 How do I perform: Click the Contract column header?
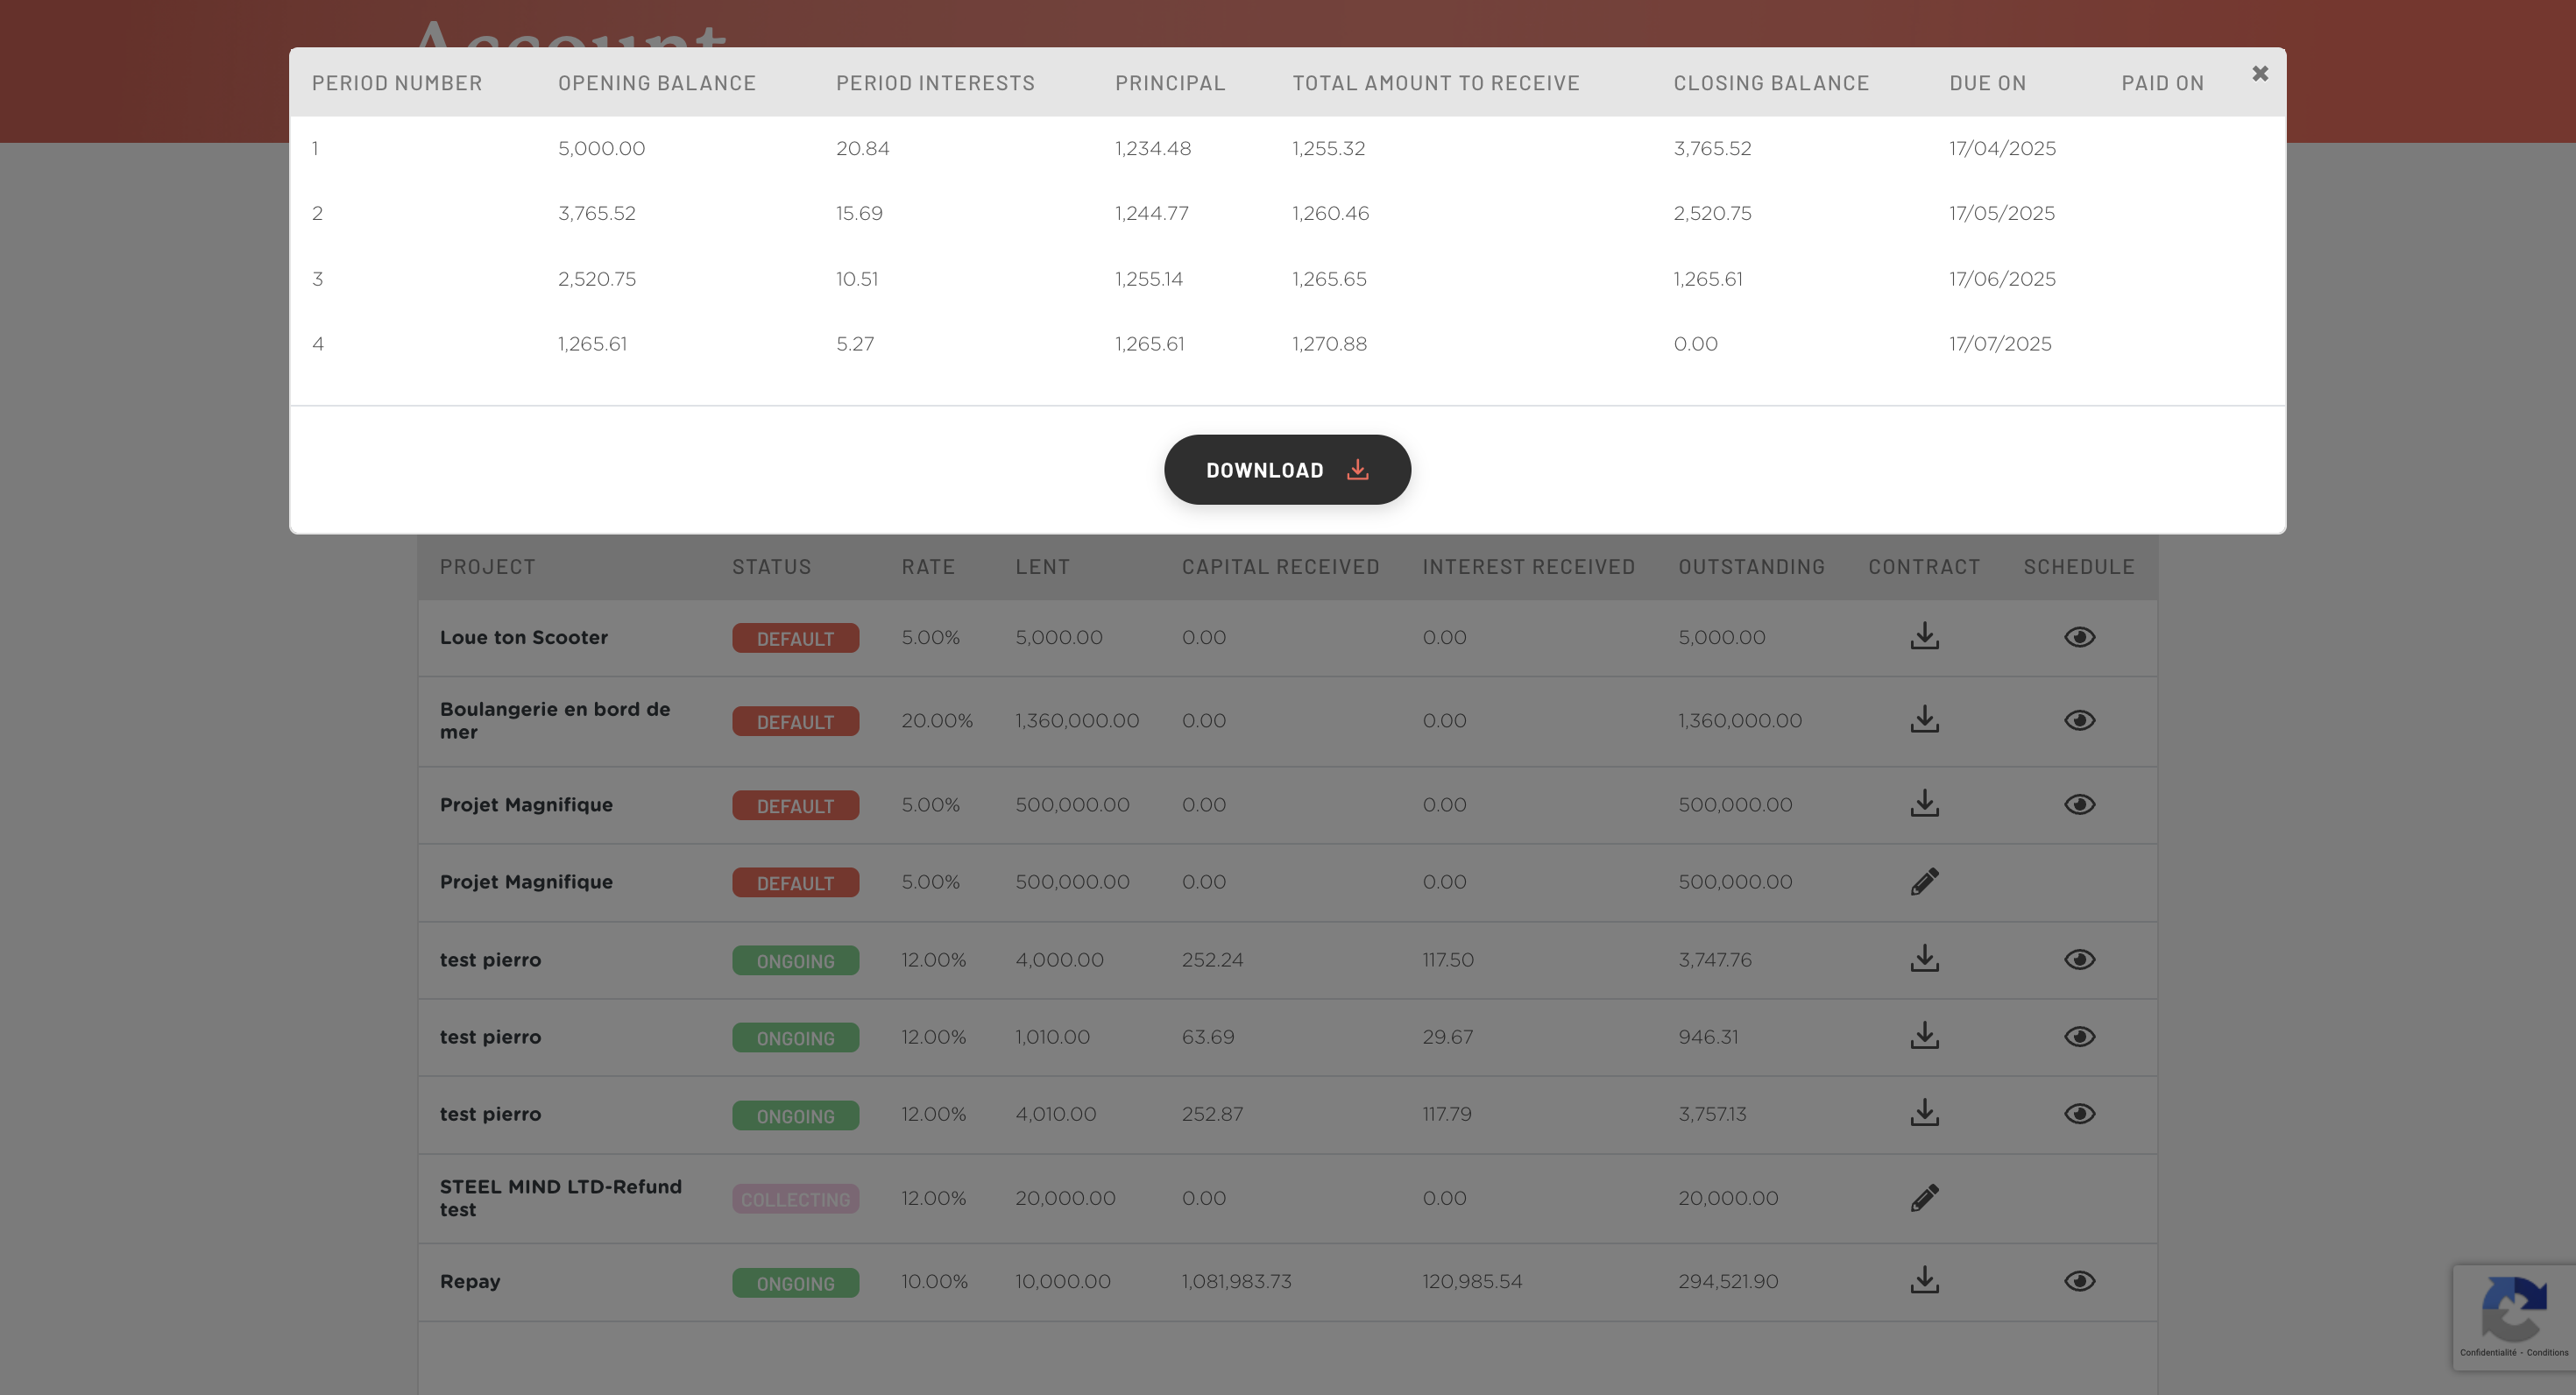click(x=1924, y=567)
